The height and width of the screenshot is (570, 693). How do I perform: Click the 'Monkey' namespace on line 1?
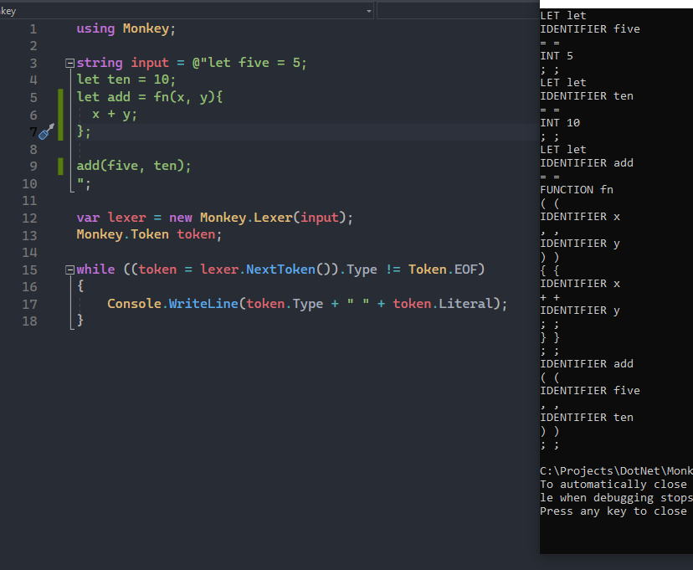point(146,28)
